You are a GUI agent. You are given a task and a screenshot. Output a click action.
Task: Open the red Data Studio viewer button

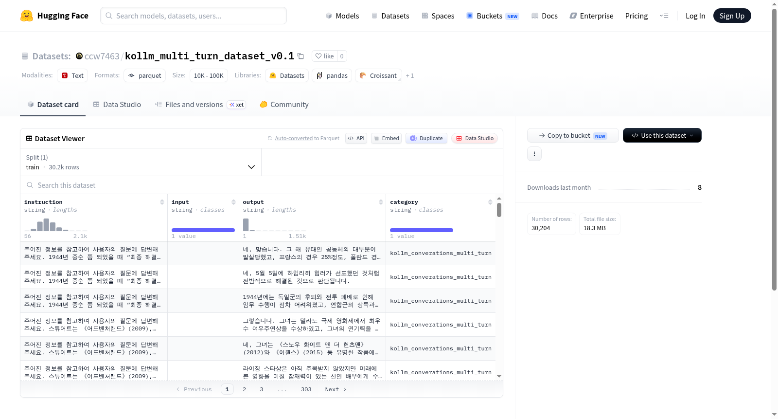click(x=474, y=138)
